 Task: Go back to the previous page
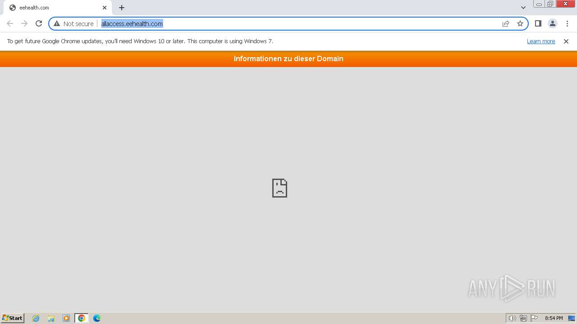(10, 23)
